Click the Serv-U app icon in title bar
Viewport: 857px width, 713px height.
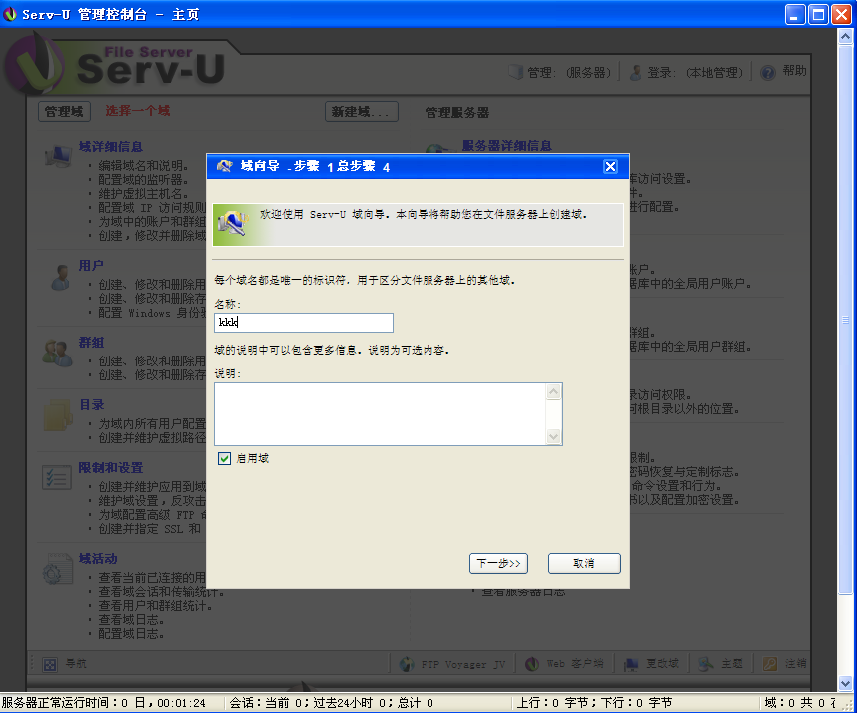10,14
